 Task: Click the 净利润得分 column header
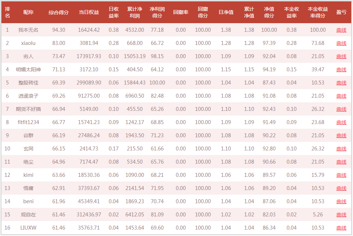157,12
